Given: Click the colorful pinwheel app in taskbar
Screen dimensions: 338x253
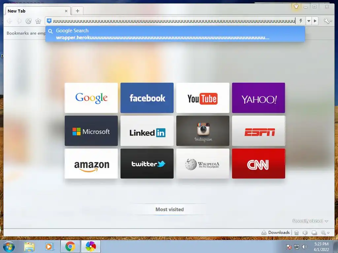Looking at the screenshot, I should pyautogui.click(x=90, y=246).
